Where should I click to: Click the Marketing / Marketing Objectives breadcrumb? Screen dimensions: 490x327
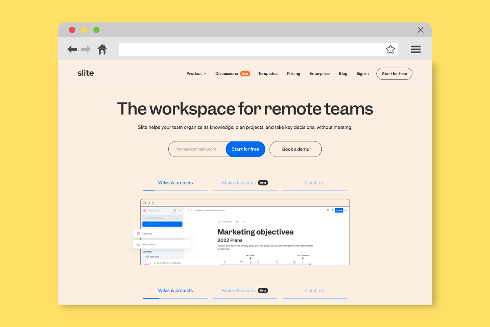(210, 210)
